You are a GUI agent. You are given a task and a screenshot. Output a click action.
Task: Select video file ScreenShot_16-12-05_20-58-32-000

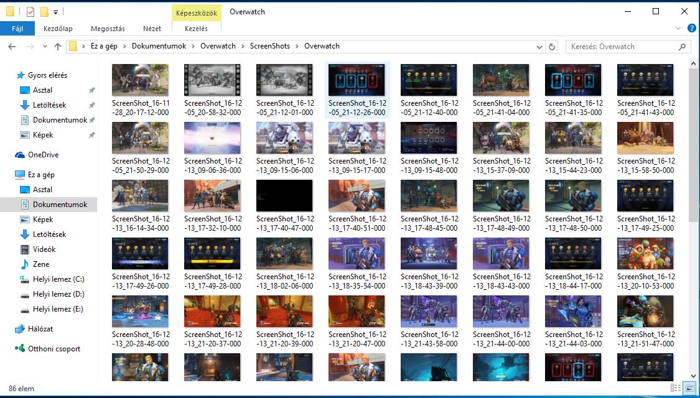coord(213,80)
